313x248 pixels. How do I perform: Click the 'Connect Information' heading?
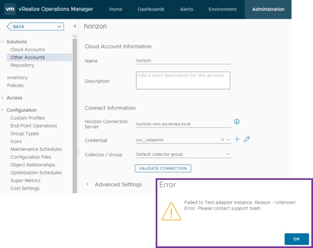click(x=110, y=108)
